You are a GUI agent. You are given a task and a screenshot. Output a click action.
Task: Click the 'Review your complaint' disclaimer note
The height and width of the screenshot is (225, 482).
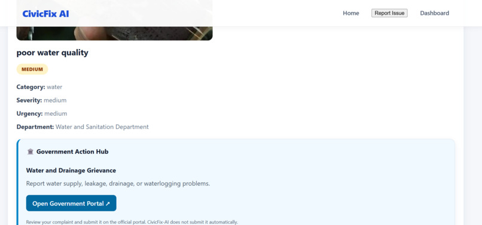coord(132,222)
